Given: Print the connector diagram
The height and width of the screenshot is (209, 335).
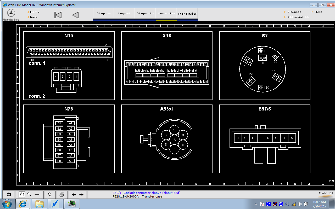Looking at the screenshot, I should 62,195.
